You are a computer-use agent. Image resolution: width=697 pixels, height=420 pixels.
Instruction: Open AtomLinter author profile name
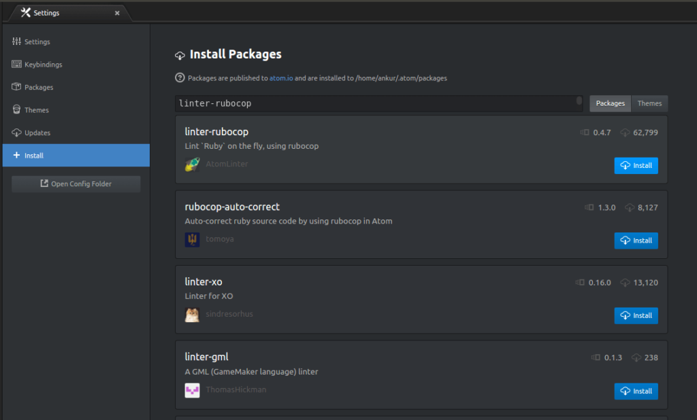(227, 164)
